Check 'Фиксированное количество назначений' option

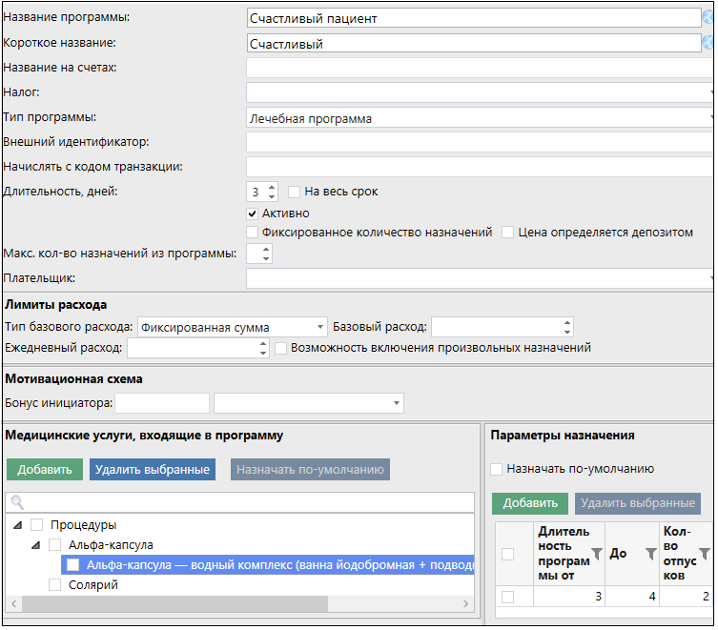(253, 232)
